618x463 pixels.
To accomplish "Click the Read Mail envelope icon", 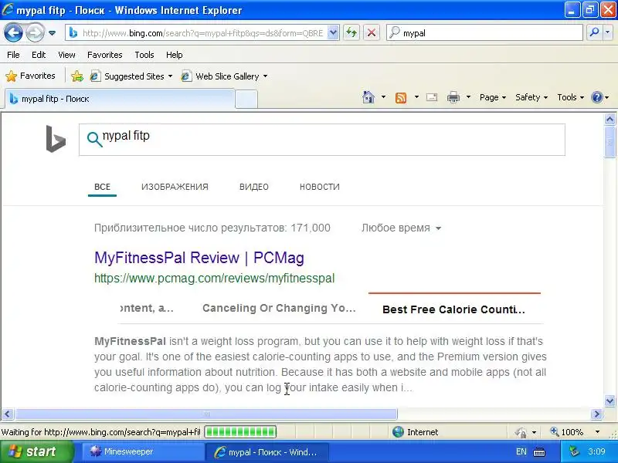I will (432, 97).
